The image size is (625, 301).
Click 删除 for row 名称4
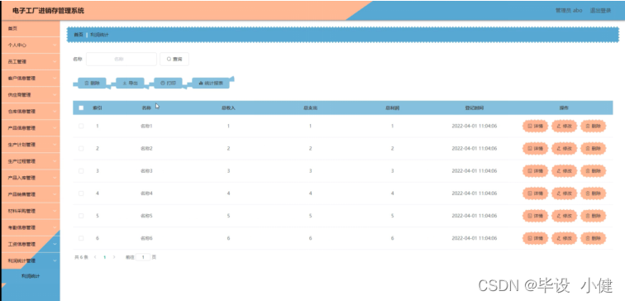pyautogui.click(x=593, y=193)
